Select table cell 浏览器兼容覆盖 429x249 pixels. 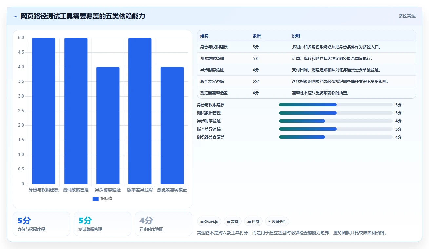click(214, 93)
